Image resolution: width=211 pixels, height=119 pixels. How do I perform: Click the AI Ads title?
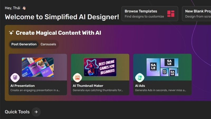point(140,86)
